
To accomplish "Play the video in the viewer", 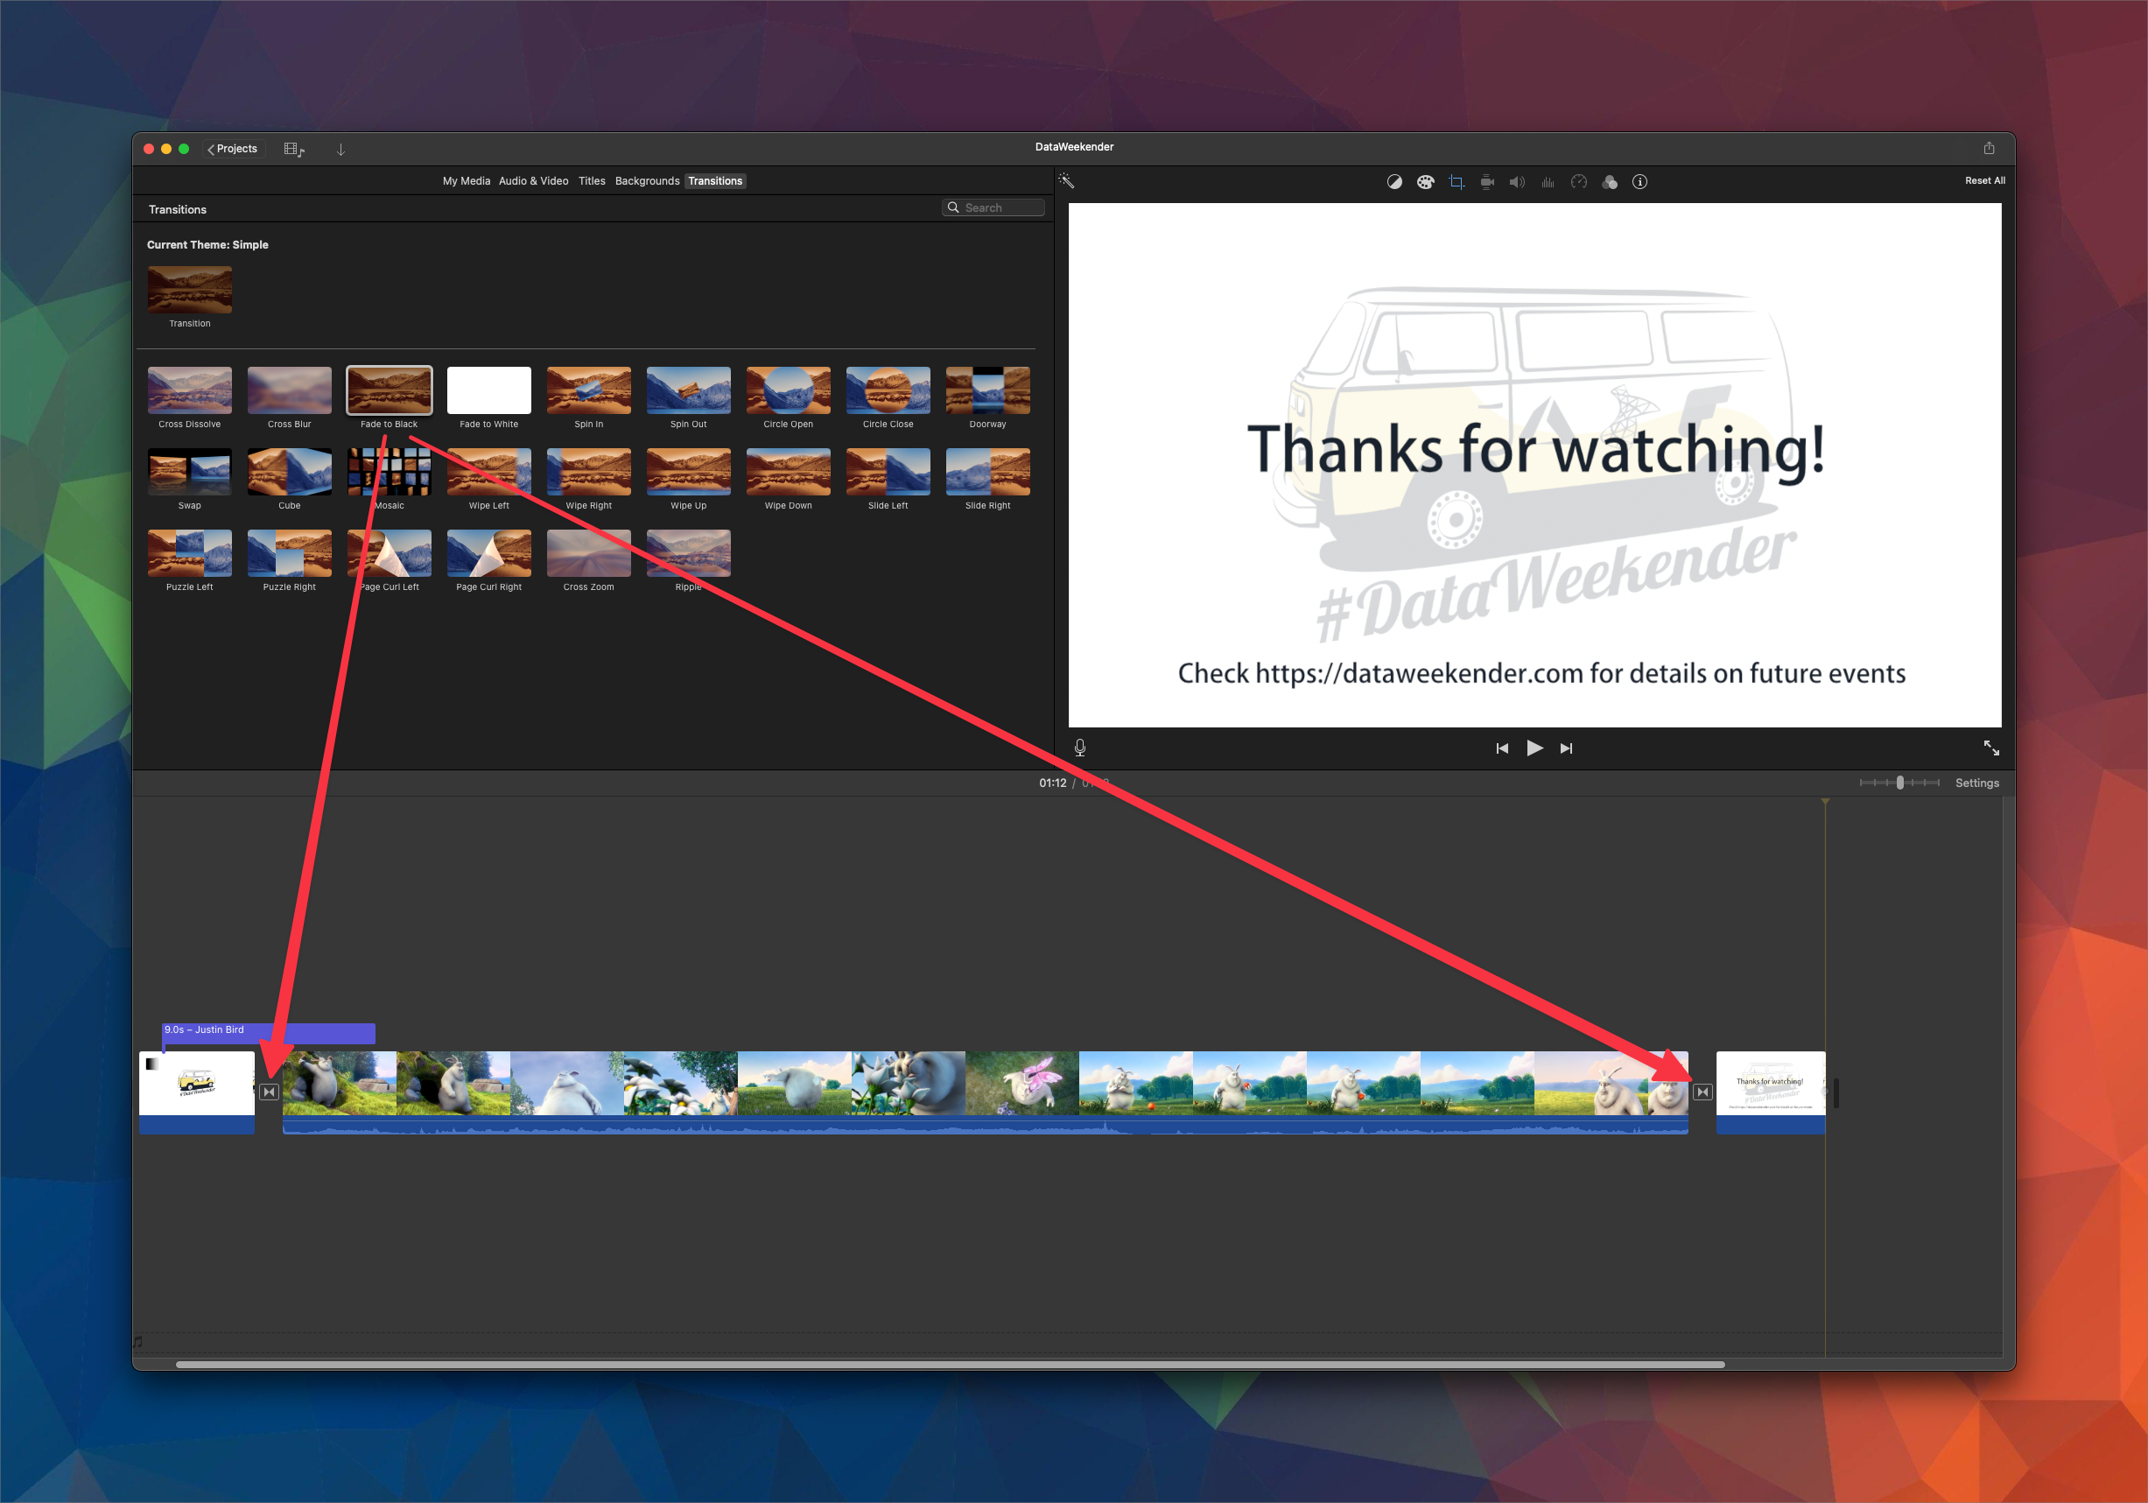I will click(1534, 748).
